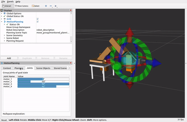Image resolution: width=187 pixels, height=122 pixels.
Task: Expand the Status: Ok row
Action: (x=4, y=24)
